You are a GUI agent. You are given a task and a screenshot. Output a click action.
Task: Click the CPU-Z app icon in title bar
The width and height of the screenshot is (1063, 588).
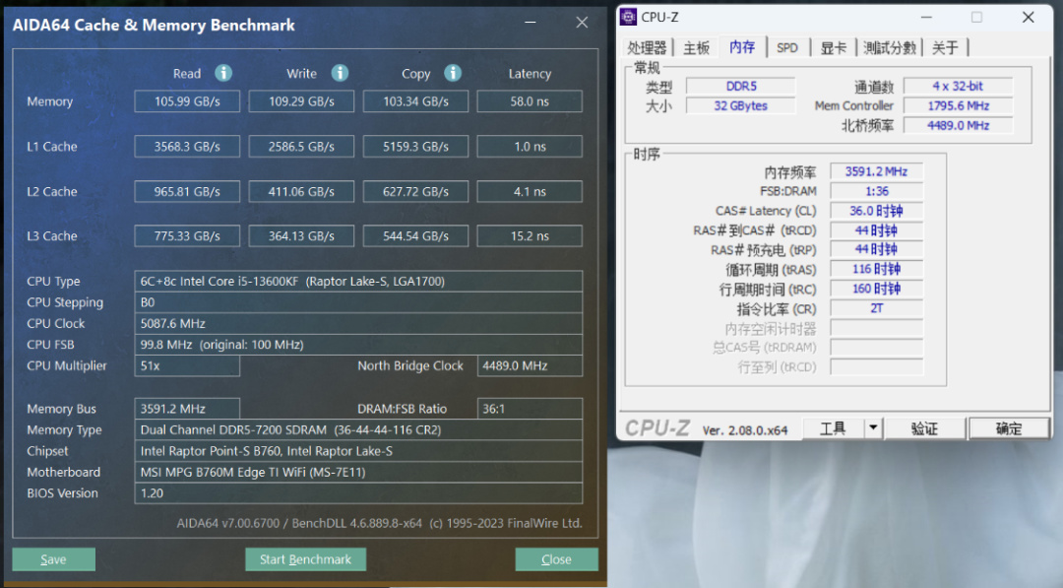[x=628, y=17]
